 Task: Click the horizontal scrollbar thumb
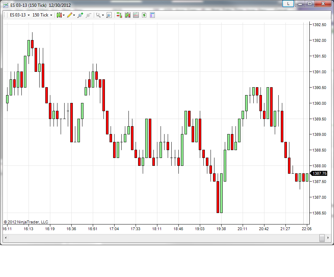click(x=322, y=238)
